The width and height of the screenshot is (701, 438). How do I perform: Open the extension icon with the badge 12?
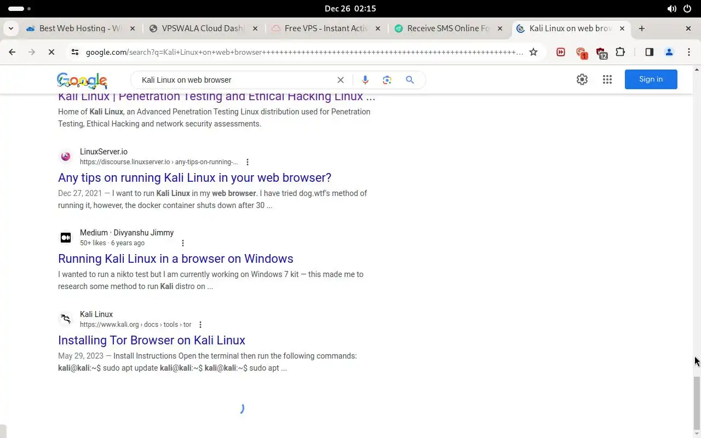[601, 53]
